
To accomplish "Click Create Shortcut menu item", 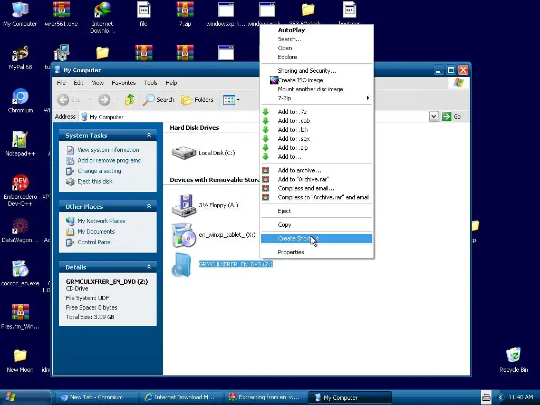I will pos(316,239).
